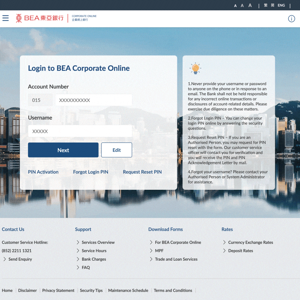Switch language to ENG

click(x=281, y=5)
